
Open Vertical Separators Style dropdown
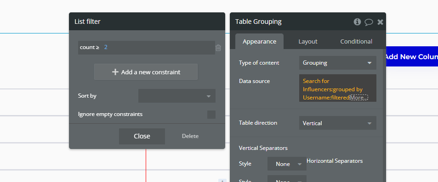point(287,164)
